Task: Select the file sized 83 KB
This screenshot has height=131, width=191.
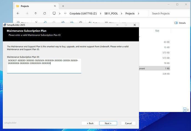Action: pos(167,42)
